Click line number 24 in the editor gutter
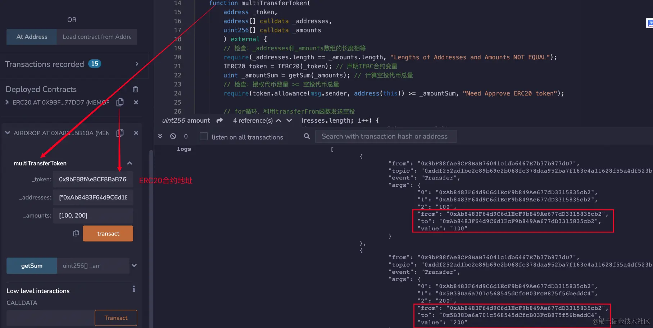This screenshot has height=328, width=653. (x=178, y=94)
